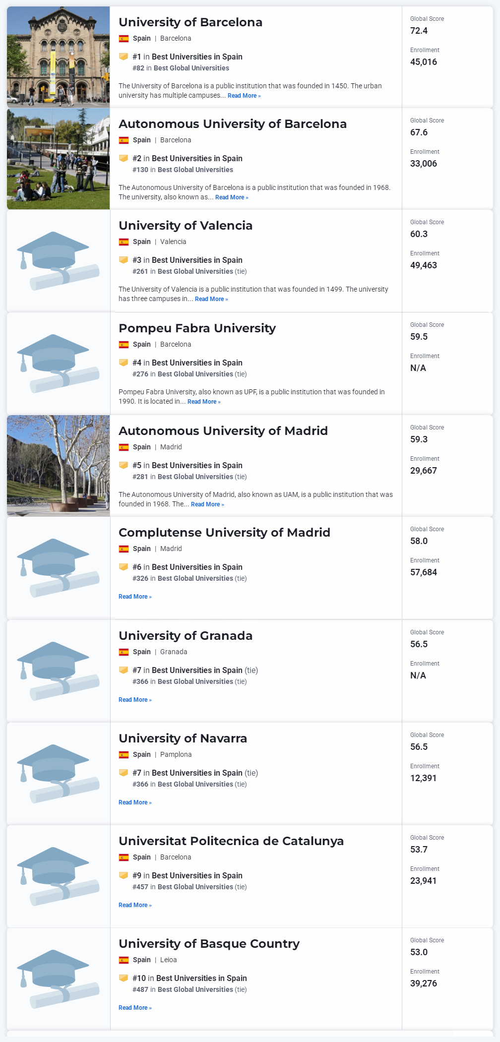Open the University of Barcelona title link
This screenshot has height=1042, width=500.
click(x=190, y=22)
